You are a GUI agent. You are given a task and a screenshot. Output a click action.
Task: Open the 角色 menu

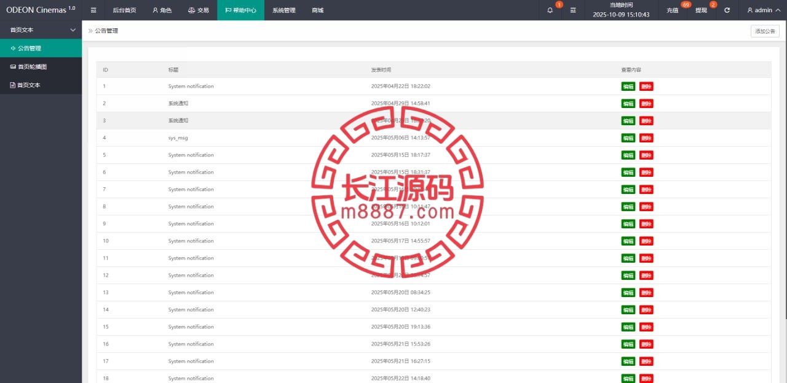pyautogui.click(x=162, y=10)
